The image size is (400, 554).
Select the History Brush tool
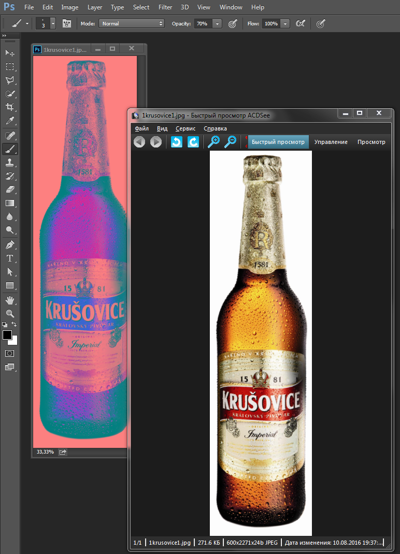pos(10,176)
